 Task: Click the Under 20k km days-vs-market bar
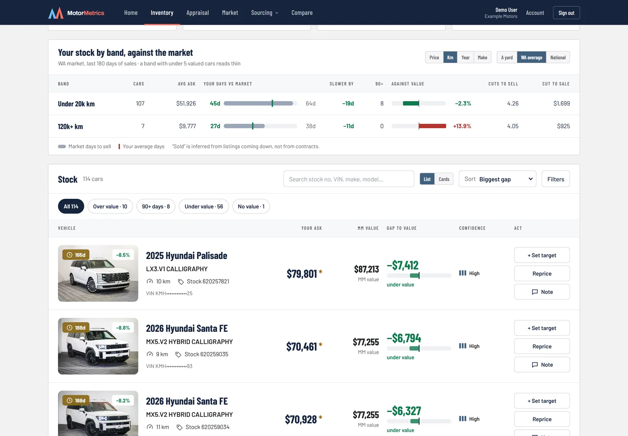click(x=260, y=104)
